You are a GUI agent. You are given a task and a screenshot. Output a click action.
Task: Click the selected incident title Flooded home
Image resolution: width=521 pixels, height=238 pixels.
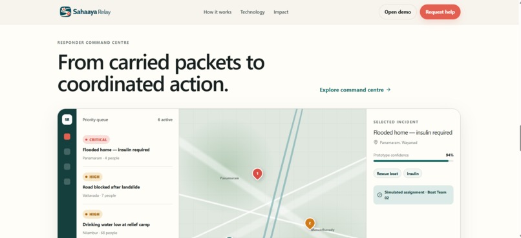[x=412, y=133]
